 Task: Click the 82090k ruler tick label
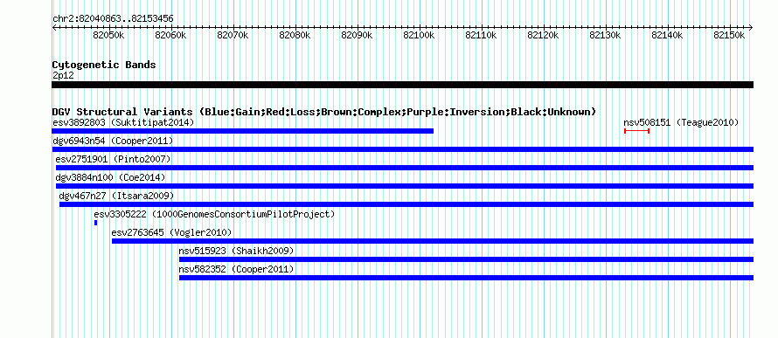pos(357,35)
